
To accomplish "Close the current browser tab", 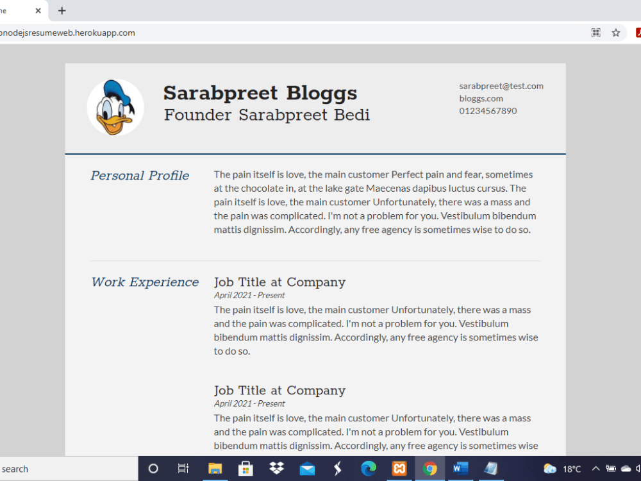I will (38, 11).
